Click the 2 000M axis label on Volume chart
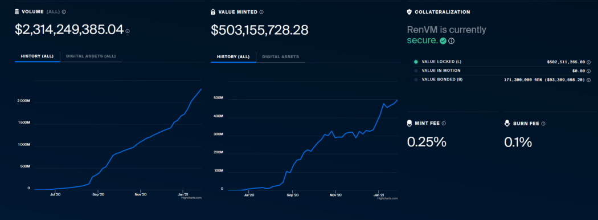598x220 pixels. click(24, 101)
